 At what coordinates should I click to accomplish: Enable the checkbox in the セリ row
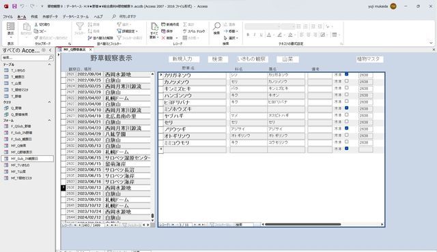(346, 121)
